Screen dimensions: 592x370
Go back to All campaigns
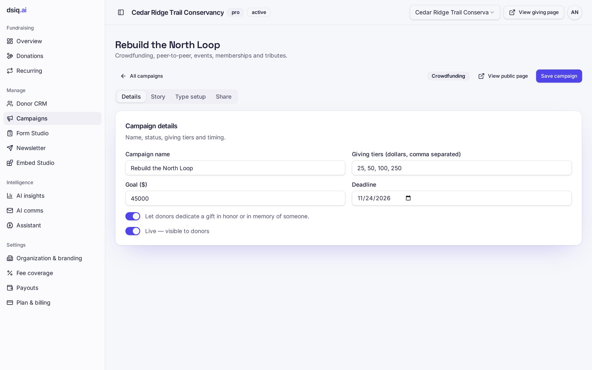click(x=142, y=76)
